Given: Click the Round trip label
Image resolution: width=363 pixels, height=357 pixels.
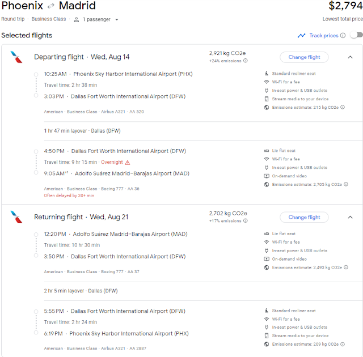Looking at the screenshot, I should pos(14,19).
